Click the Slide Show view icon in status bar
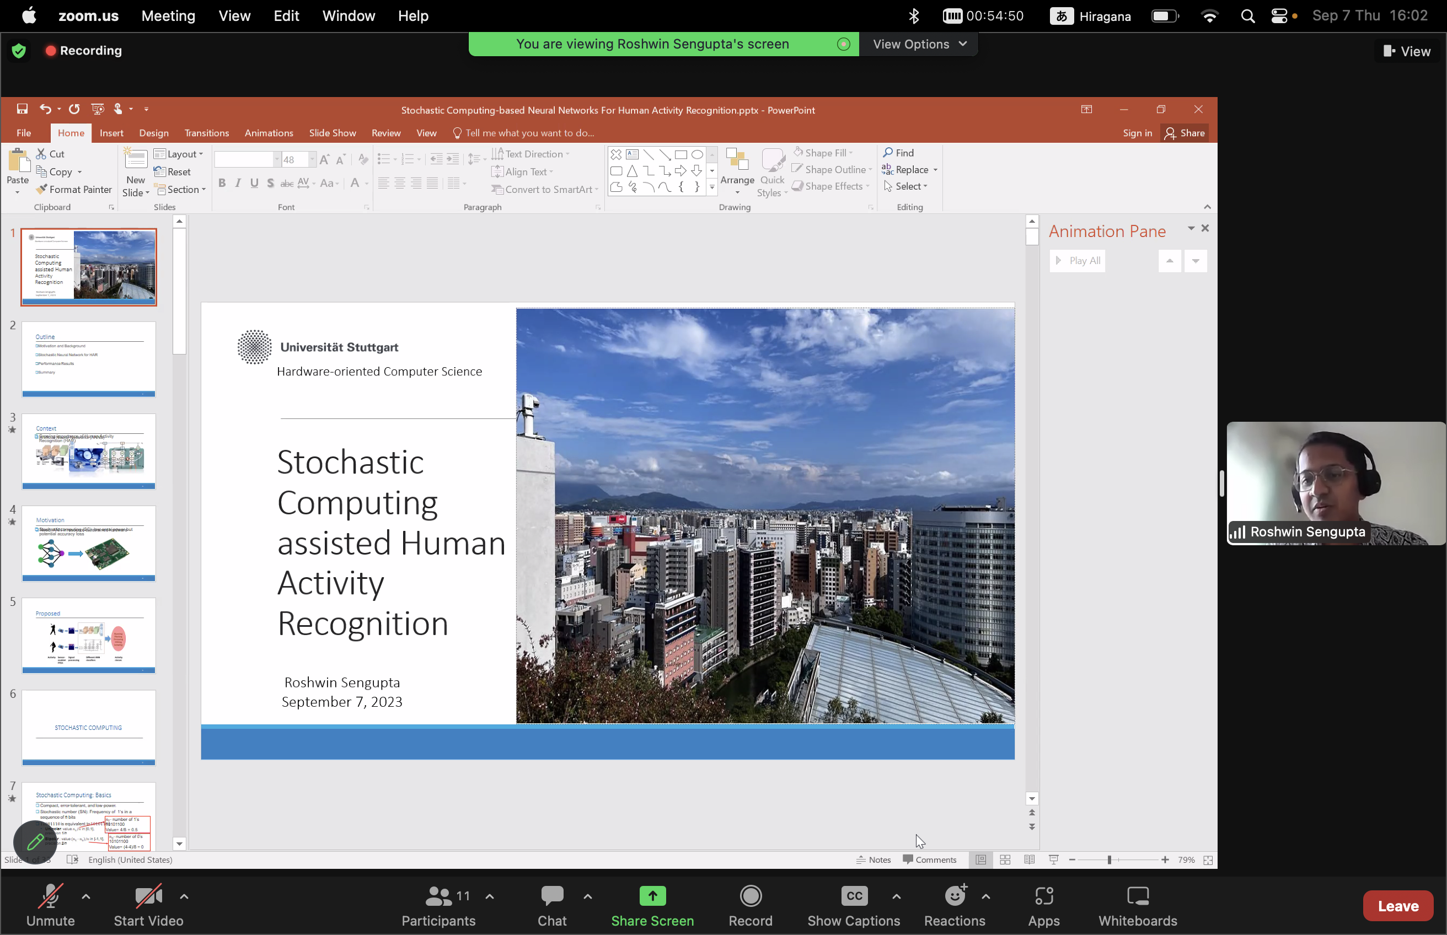 [1053, 859]
